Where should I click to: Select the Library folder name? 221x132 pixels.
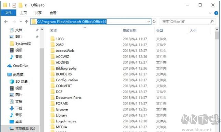coord(61,115)
